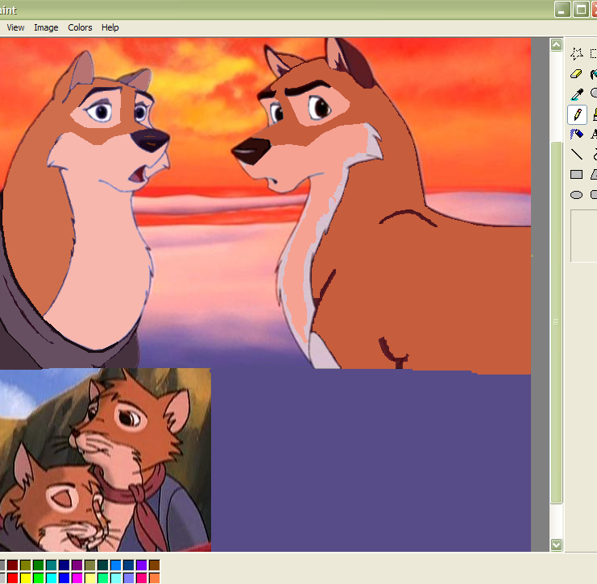The image size is (597, 584).
Task: Pick the dark green palette color
Action: coord(39,565)
